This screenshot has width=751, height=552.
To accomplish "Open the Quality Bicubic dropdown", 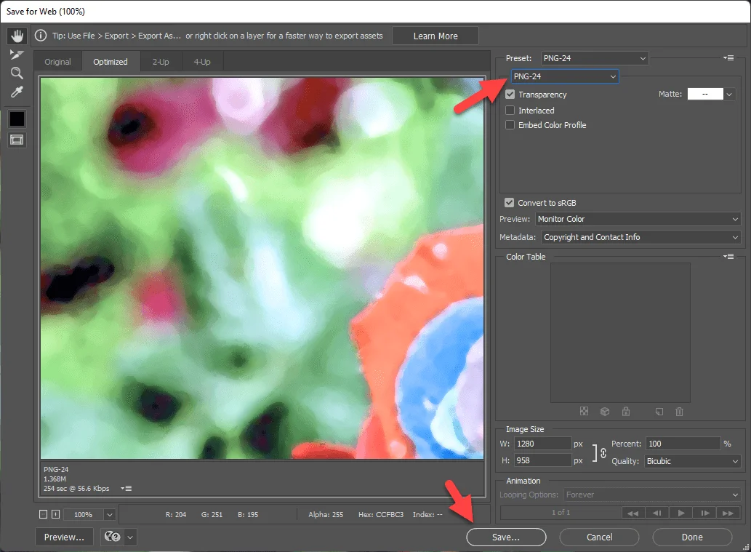I will coord(692,461).
